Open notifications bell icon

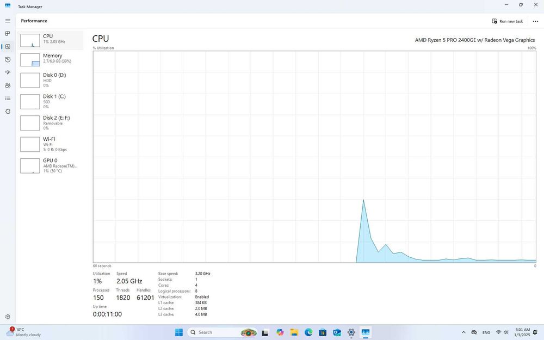(x=535, y=332)
